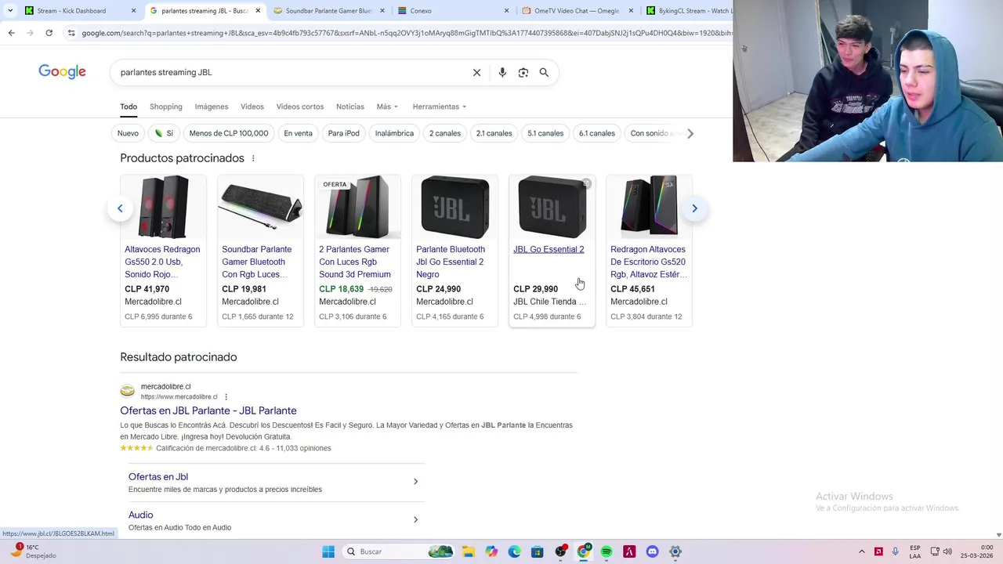Image resolution: width=1003 pixels, height=564 pixels.
Task: Close the Stream - Kick Dashboard tab
Action: tap(133, 11)
